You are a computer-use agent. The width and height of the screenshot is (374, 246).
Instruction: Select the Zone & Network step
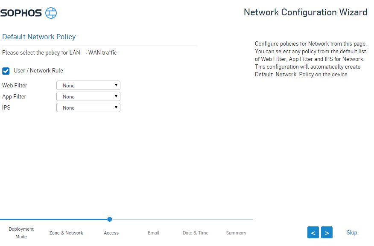point(66,233)
